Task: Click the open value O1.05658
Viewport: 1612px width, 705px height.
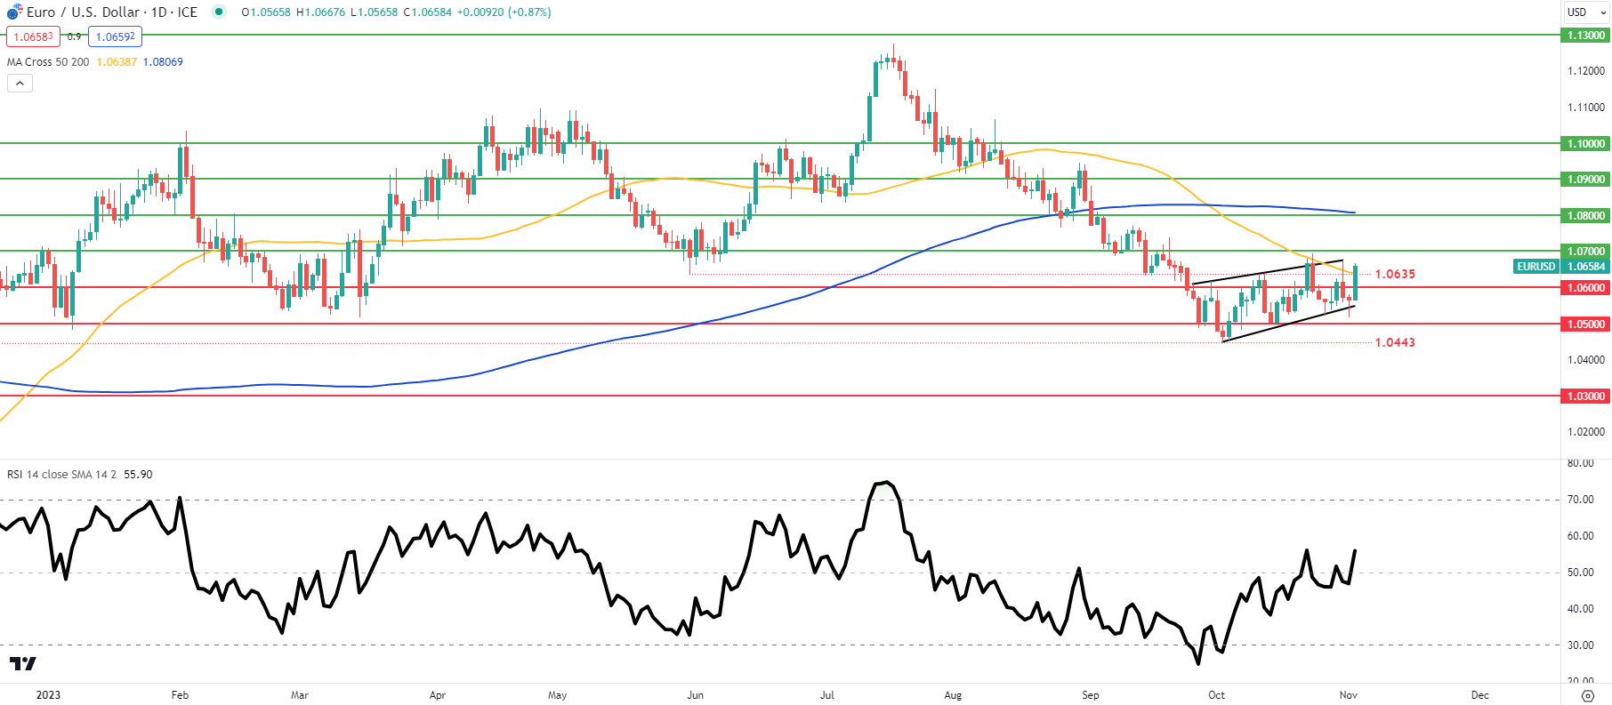Action: pos(266,12)
